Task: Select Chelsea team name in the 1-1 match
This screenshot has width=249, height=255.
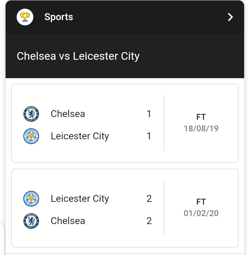Action: pos(68,114)
